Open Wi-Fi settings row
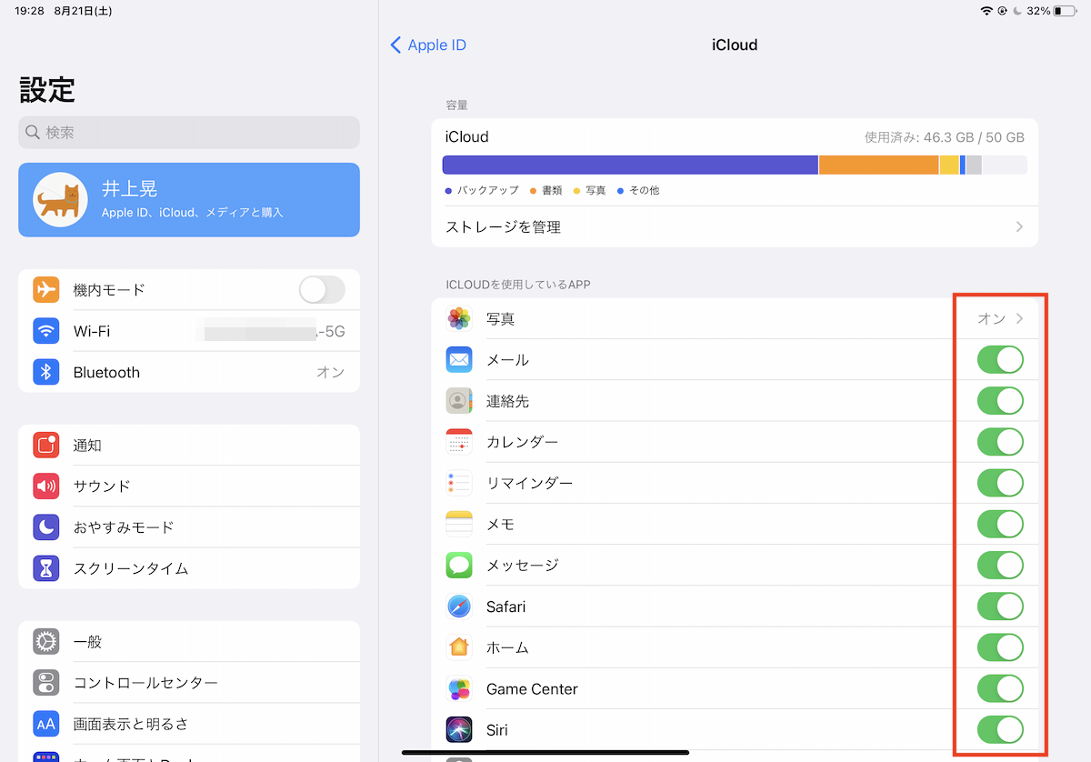 point(189,331)
